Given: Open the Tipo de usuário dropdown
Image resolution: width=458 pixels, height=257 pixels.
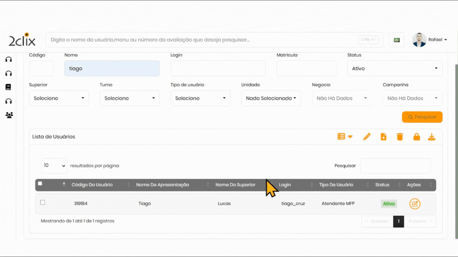Looking at the screenshot, I should tap(200, 98).
